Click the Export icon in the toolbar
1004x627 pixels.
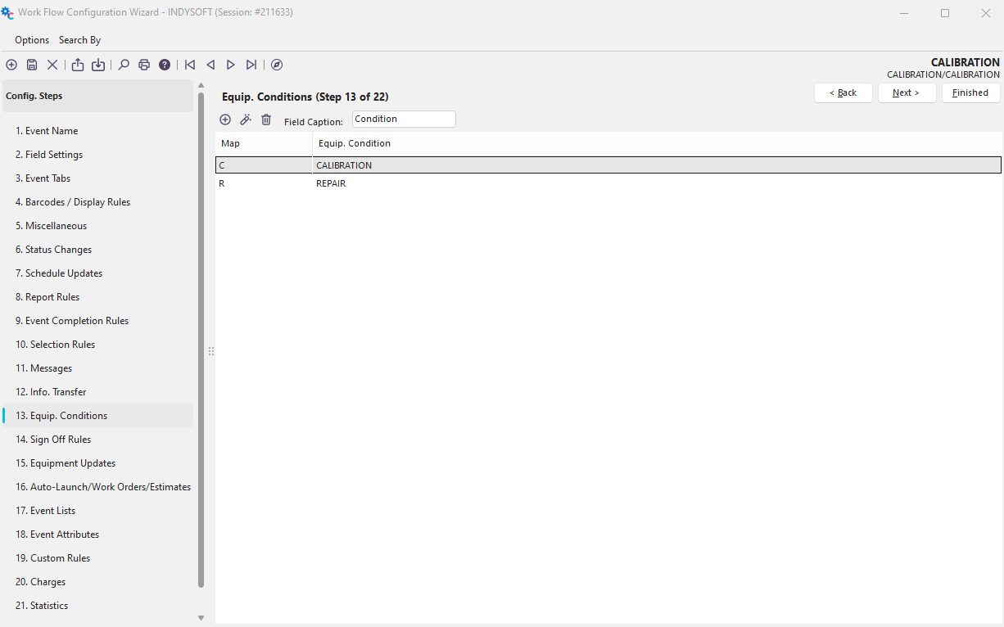pyautogui.click(x=78, y=65)
